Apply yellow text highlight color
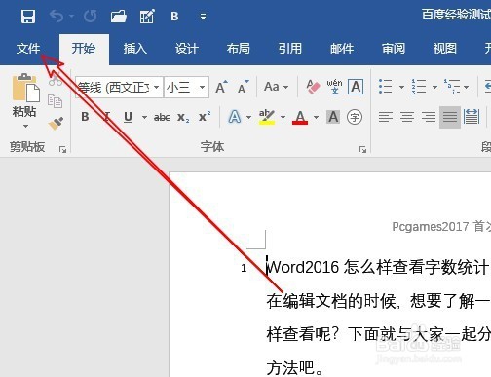This screenshot has height=377, width=491. pyautogui.click(x=267, y=117)
